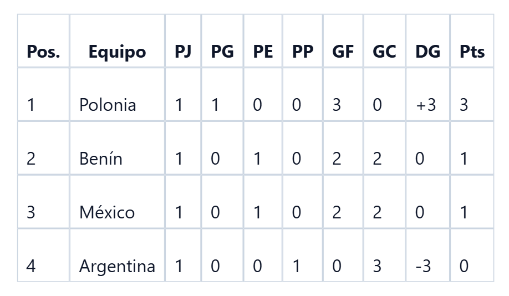Select the Benín team cell

pos(117,149)
